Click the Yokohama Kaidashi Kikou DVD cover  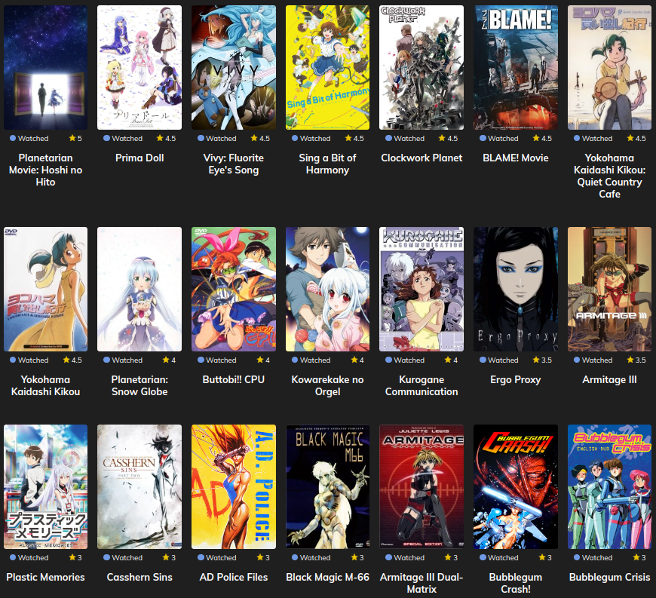[x=45, y=289]
